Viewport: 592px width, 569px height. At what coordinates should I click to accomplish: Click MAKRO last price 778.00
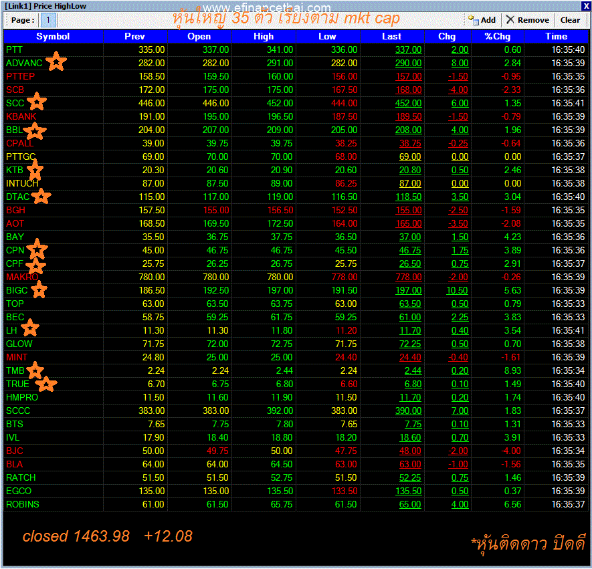point(409,277)
